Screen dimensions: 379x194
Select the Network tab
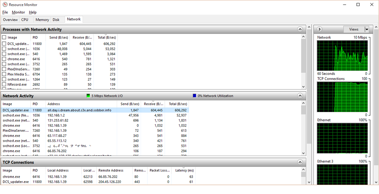74,19
